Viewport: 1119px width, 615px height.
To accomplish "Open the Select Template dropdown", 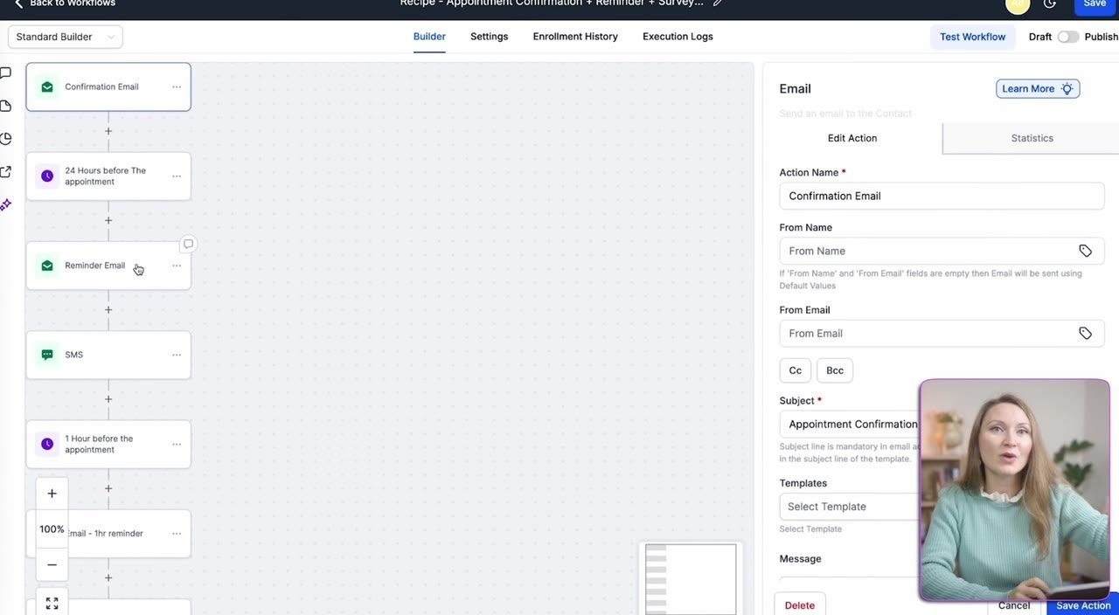I will coord(849,507).
